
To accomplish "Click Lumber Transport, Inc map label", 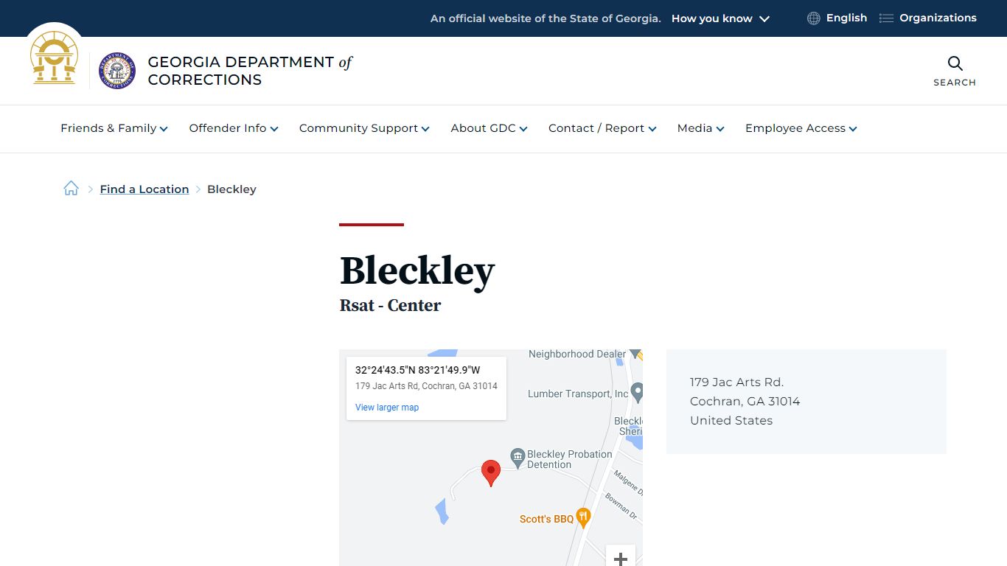I will click(x=578, y=394).
